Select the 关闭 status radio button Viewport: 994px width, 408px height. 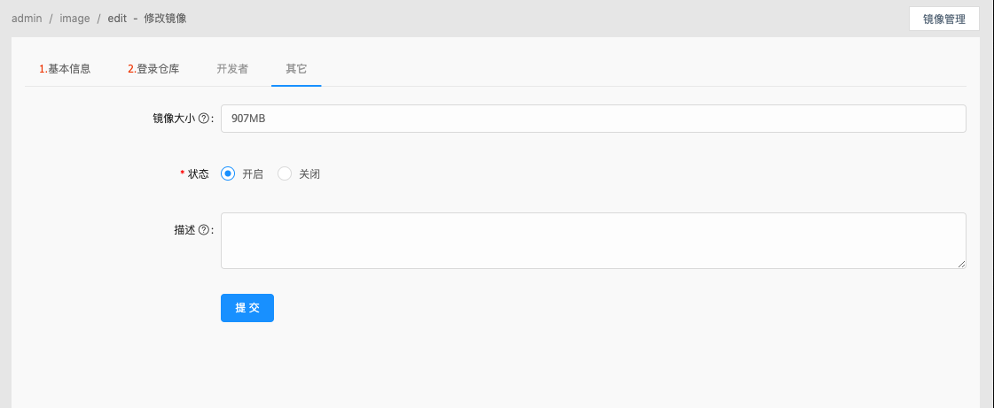click(285, 174)
